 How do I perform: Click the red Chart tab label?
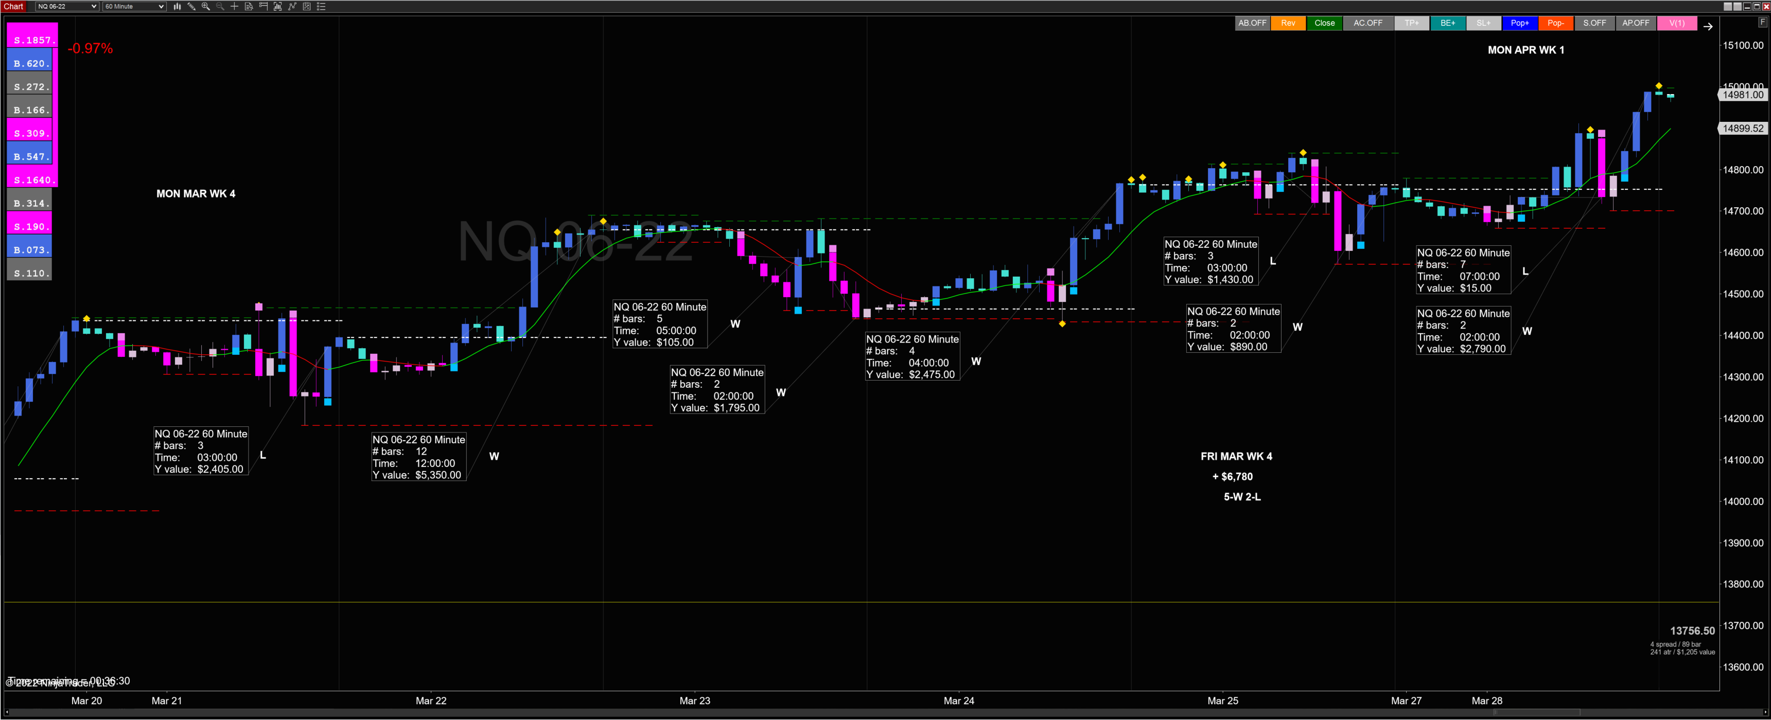click(x=14, y=6)
